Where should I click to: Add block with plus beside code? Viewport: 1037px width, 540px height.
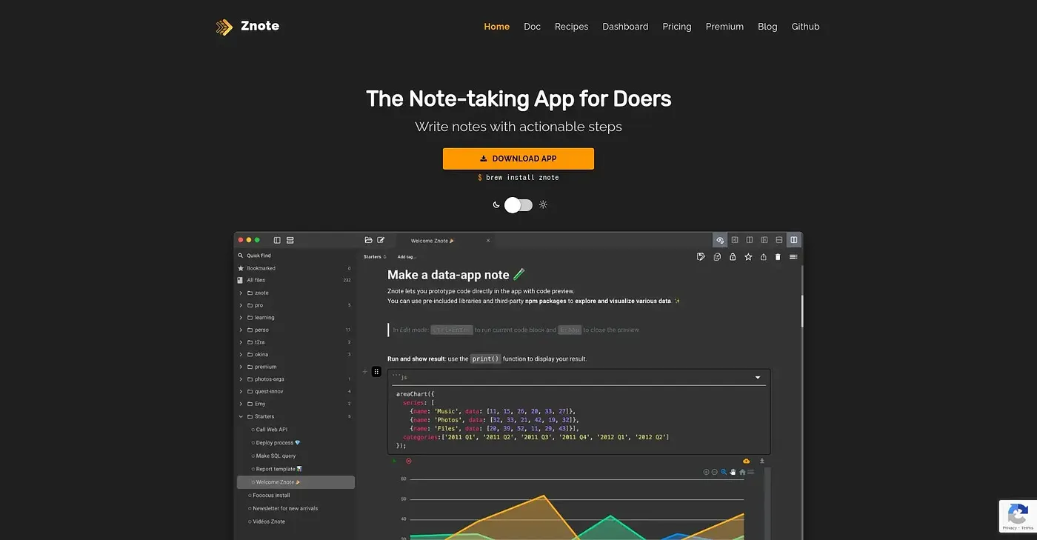point(364,372)
